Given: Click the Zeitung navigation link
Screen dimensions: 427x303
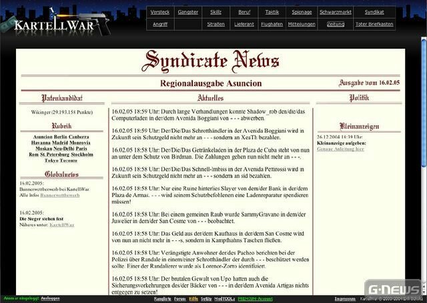Looking at the screenshot, I should 336,24.
